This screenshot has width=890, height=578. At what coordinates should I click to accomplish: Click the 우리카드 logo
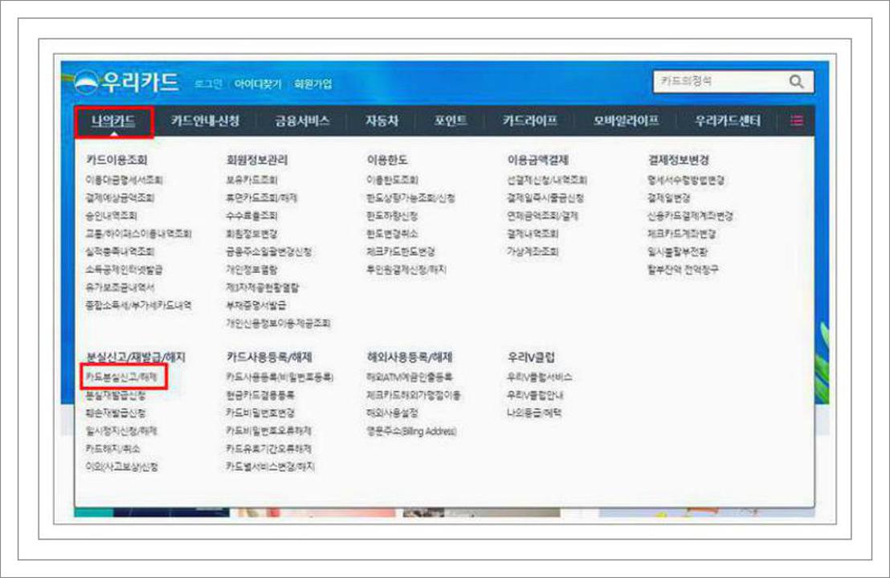[127, 83]
